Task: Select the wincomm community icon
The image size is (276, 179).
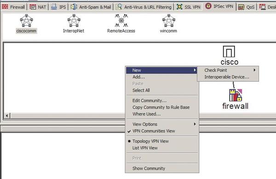Action: 169,21
